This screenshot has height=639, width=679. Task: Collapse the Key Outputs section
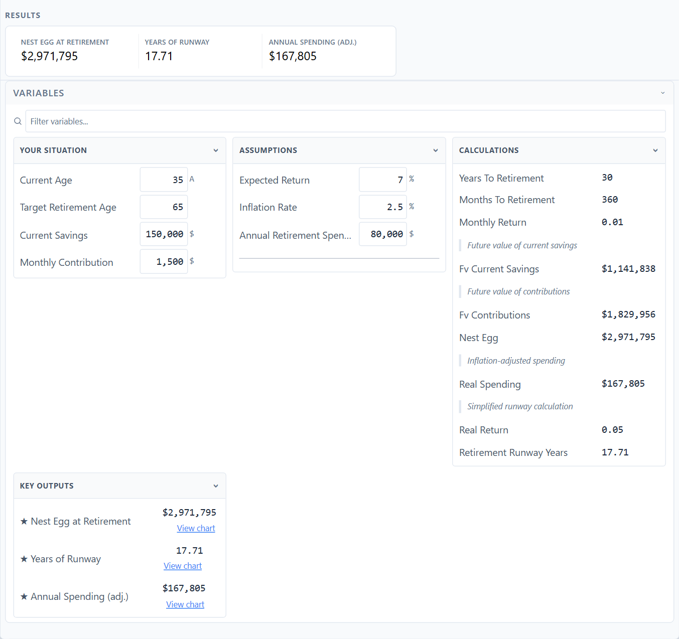[216, 486]
